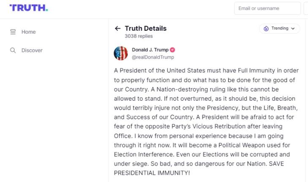Select the Home label in the left navigation
The width and height of the screenshot is (308, 182).
[x=29, y=32]
